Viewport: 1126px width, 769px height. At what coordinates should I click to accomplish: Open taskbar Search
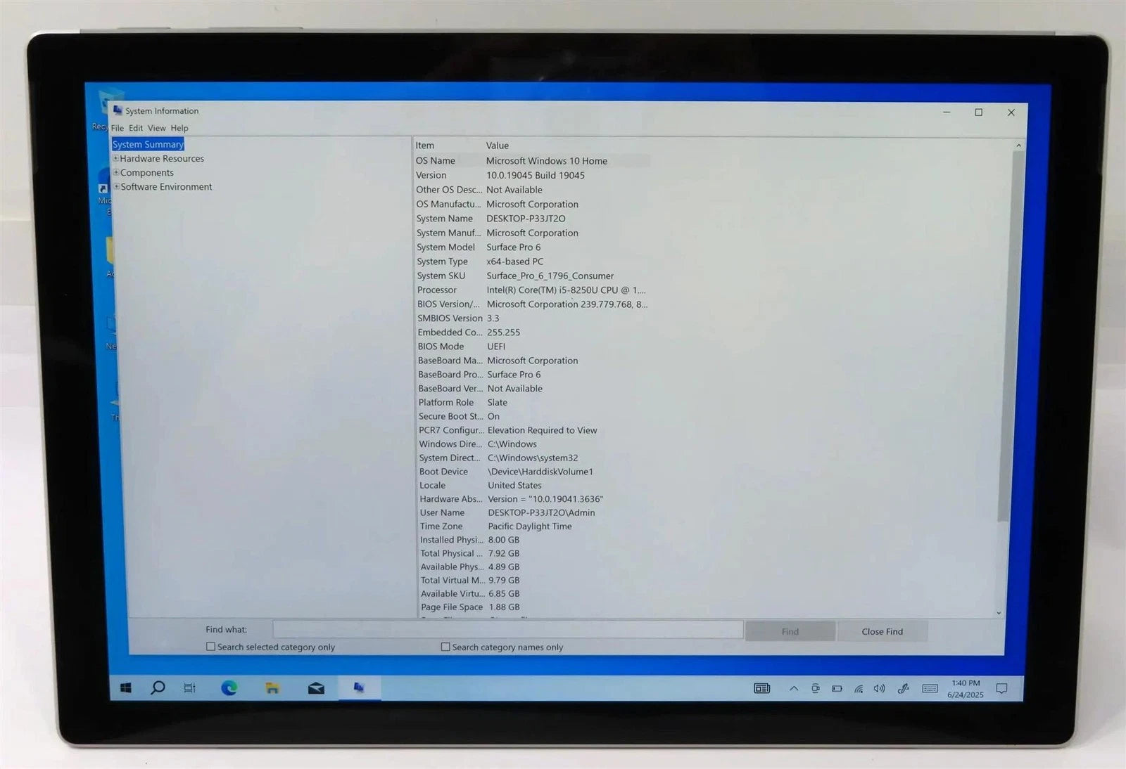coord(158,687)
